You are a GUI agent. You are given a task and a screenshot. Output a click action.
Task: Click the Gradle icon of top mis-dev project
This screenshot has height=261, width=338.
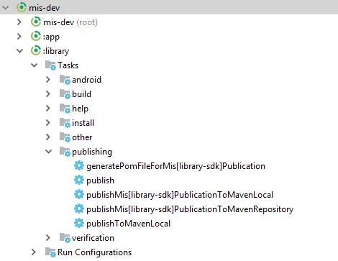pos(22,7)
